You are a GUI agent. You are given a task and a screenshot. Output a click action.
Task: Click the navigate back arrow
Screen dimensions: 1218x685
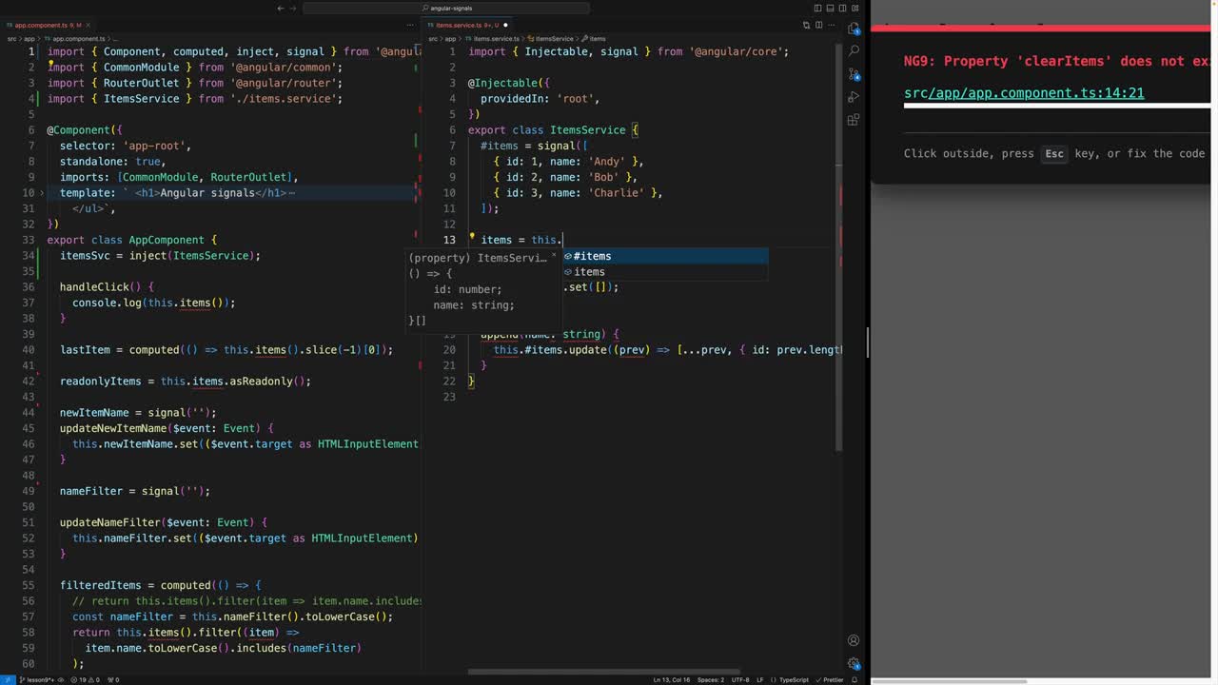tap(281, 8)
